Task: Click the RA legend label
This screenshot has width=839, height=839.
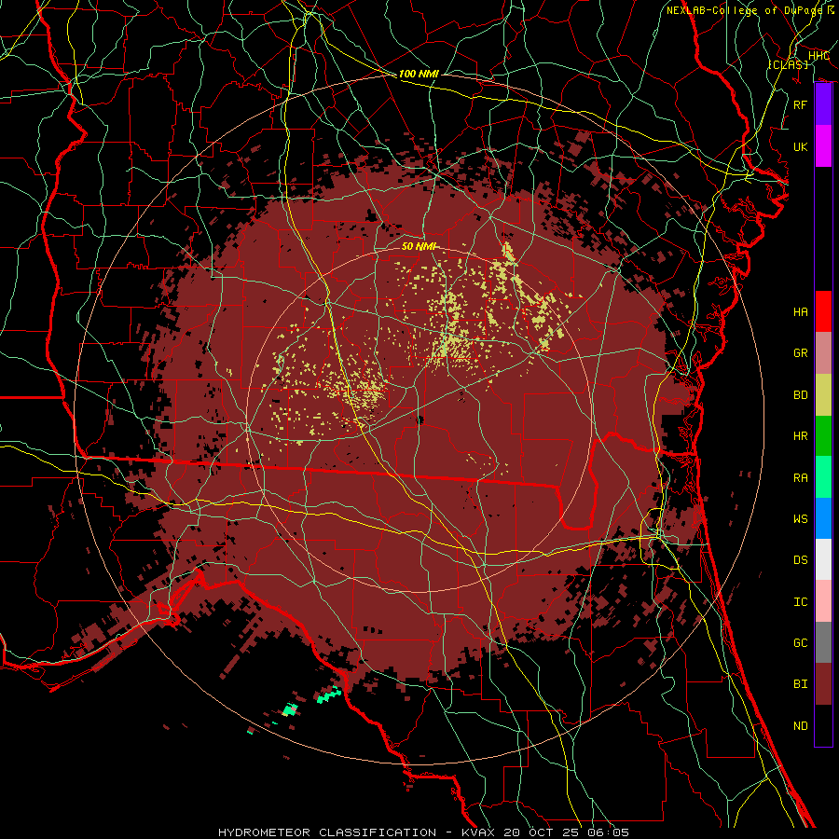Action: tap(801, 478)
